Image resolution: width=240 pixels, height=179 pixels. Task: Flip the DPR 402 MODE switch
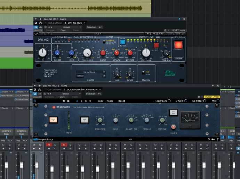tap(104, 42)
